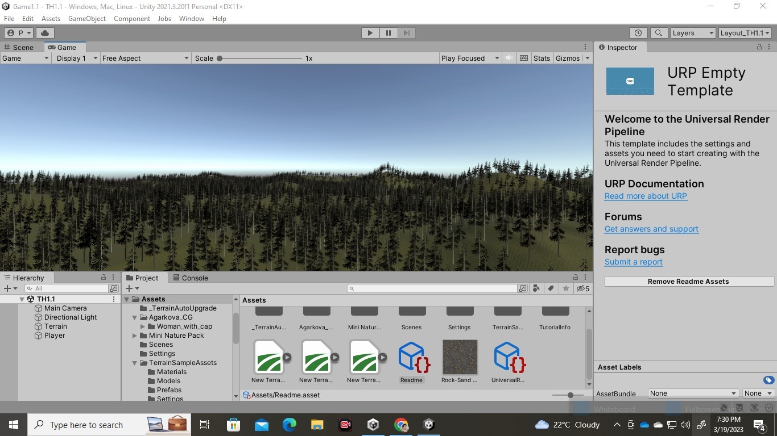Viewport: 777px width, 436px height.
Task: Switch to the Console tab
Action: coord(190,278)
